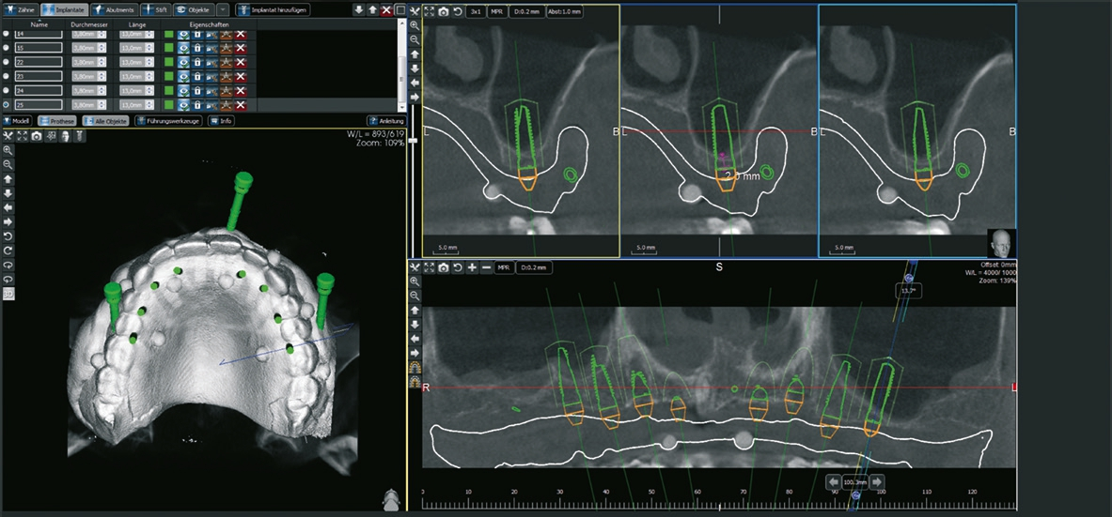Image resolution: width=1112 pixels, height=517 pixels.
Task: Lock implant 15 using the padlock icon
Action: 197,48
